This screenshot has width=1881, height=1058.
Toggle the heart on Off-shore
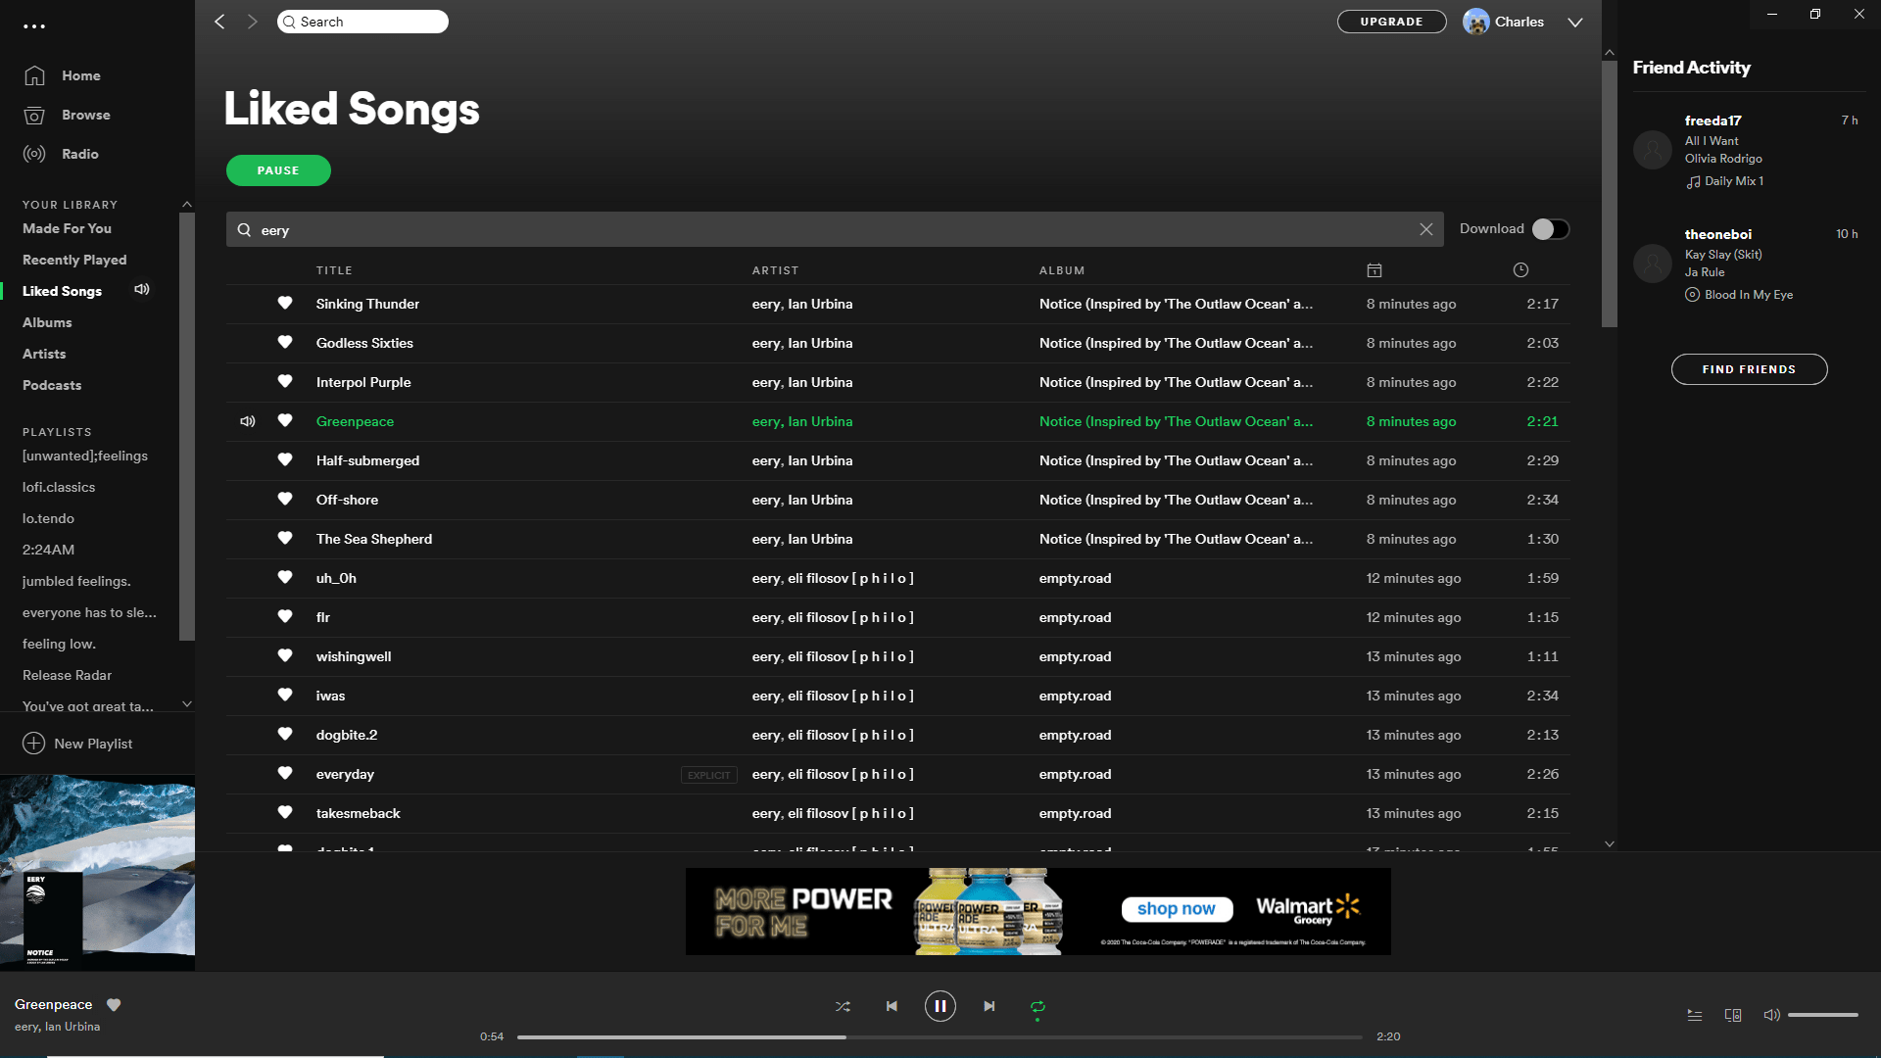[285, 499]
